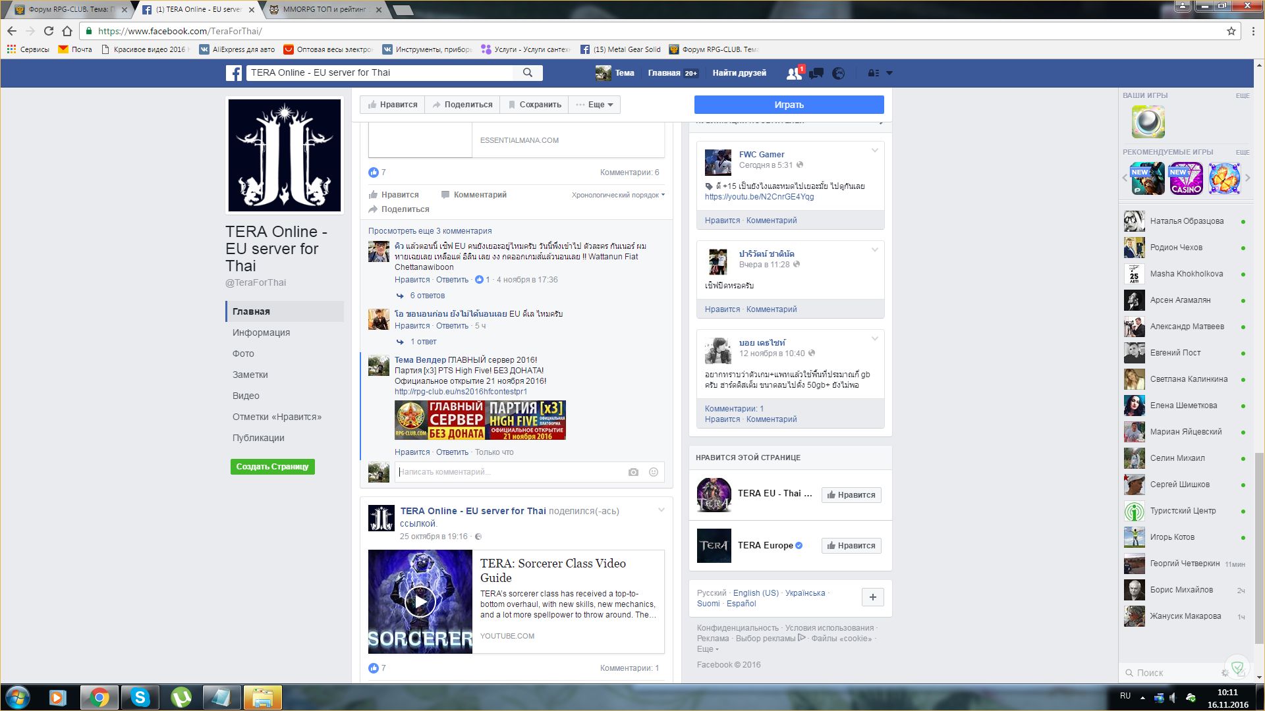Open the account dropdown arrow in top bar

(x=889, y=73)
